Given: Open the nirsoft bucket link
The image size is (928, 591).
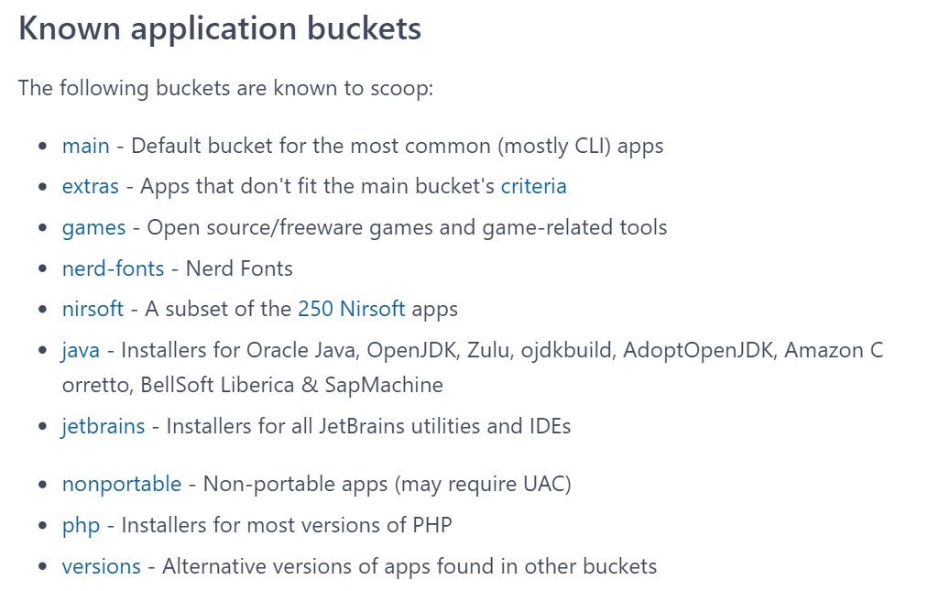Looking at the screenshot, I should coord(93,309).
